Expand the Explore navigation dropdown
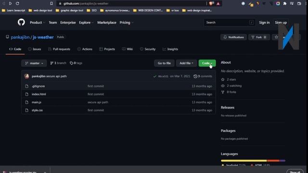This screenshot has height=173, width=308. coord(86,23)
